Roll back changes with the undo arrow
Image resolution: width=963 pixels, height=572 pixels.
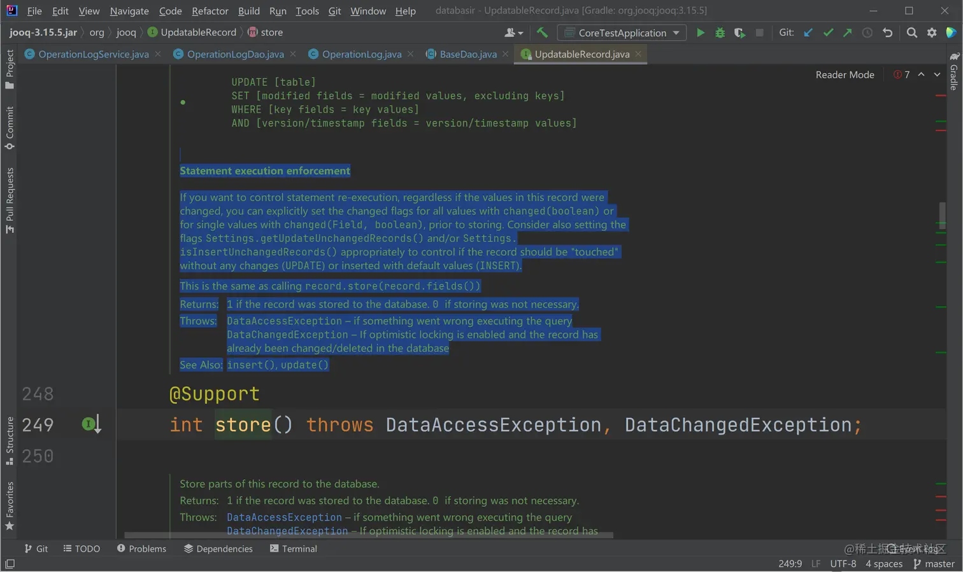[887, 32]
